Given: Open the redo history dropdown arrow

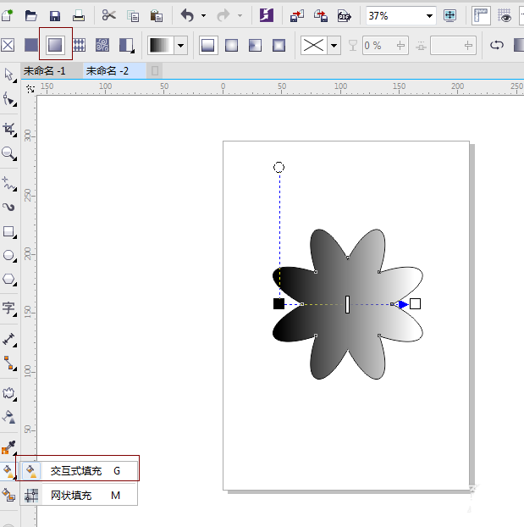Looking at the screenshot, I should coord(240,15).
